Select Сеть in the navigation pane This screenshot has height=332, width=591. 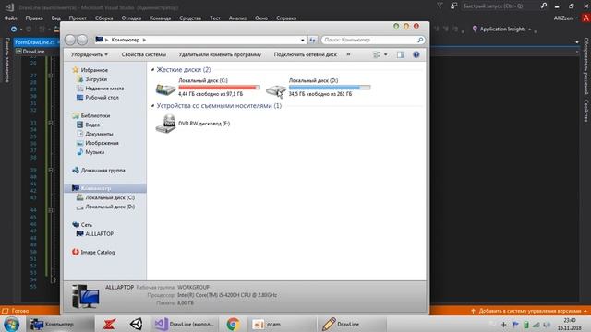pos(86,225)
